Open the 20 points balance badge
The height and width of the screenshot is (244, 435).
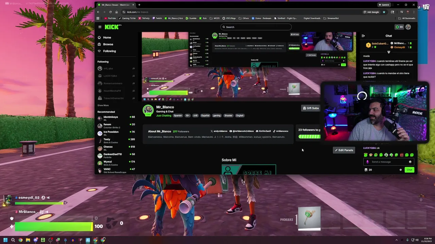399,27
